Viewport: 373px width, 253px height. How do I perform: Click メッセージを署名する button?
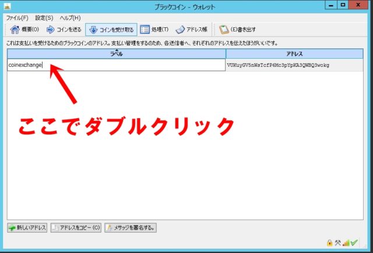(x=131, y=228)
